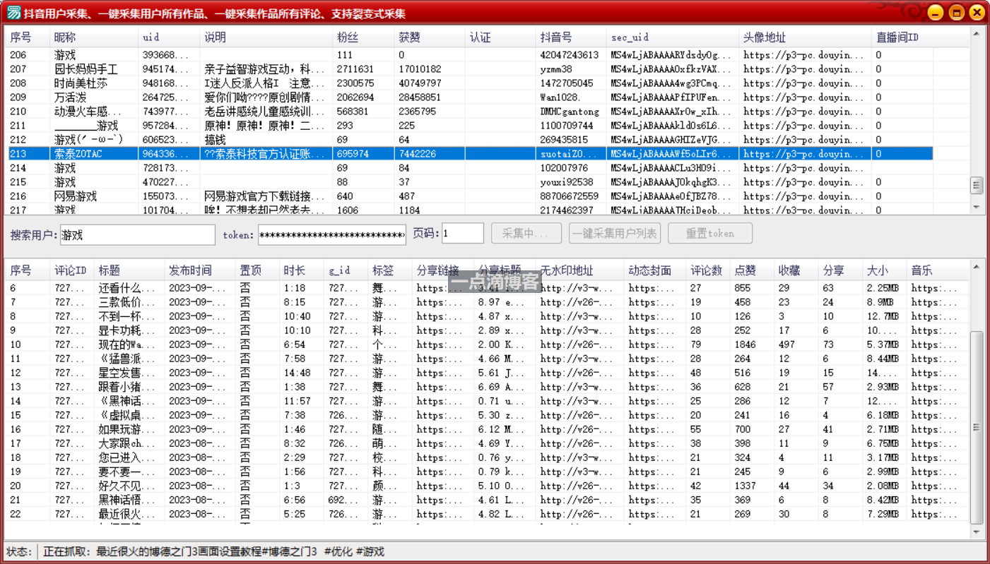Click the app logo icon in title bar

[x=13, y=13]
